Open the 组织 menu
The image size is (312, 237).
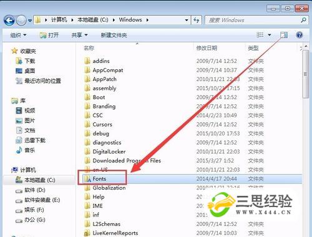tap(18, 35)
